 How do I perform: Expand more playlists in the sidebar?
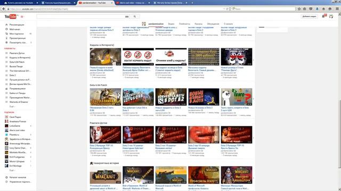point(12,107)
